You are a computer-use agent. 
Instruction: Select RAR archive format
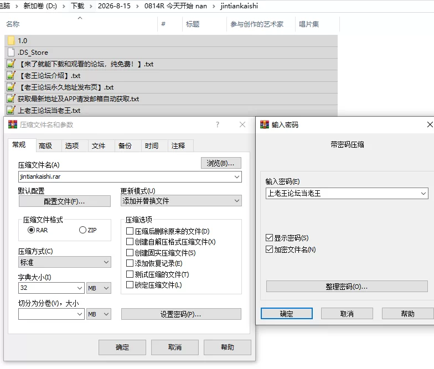31,230
